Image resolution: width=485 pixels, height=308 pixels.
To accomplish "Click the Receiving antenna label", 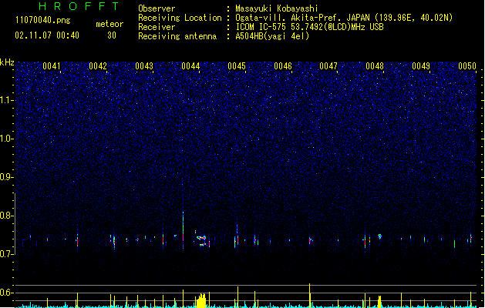I will click(177, 36).
